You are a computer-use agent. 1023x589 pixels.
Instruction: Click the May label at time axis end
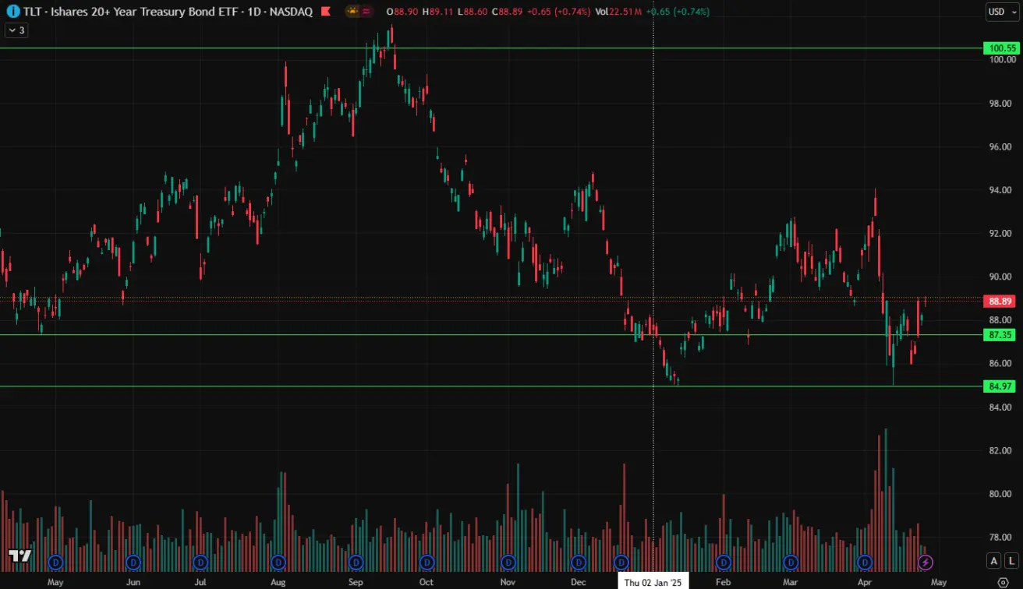pos(939,582)
